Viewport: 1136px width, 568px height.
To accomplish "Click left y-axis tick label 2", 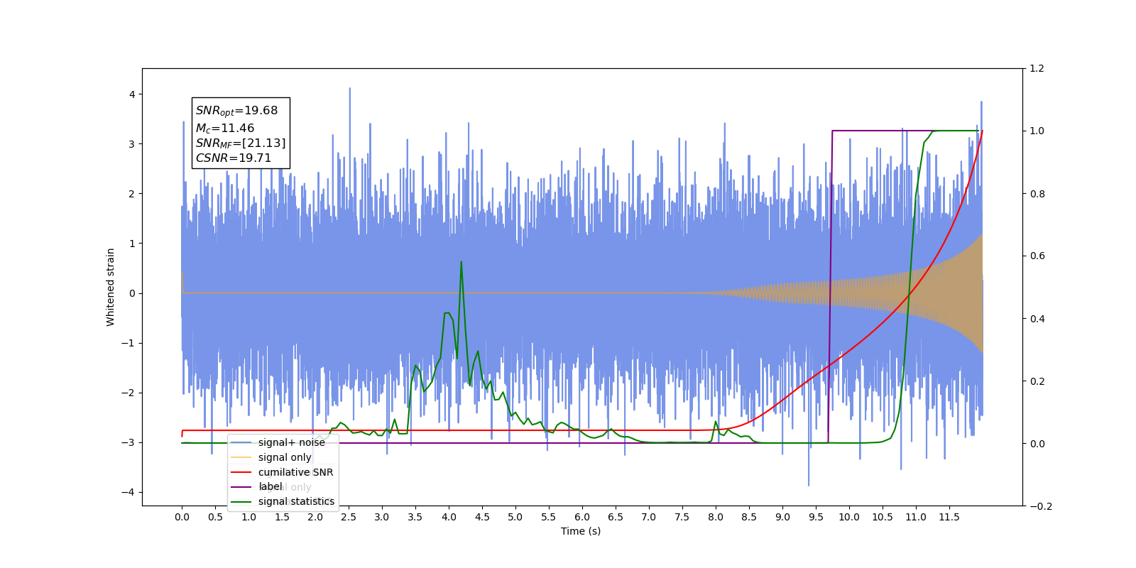I will pyautogui.click(x=132, y=194).
